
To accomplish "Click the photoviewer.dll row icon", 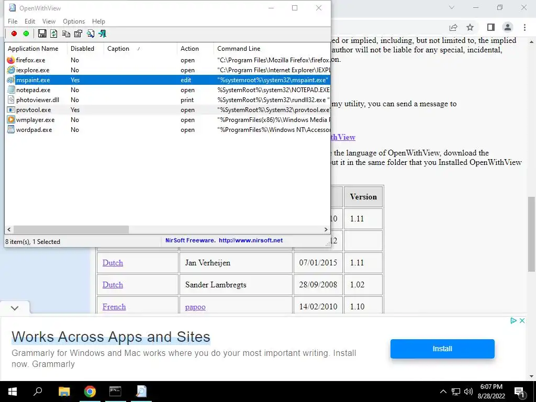I will pos(11,100).
